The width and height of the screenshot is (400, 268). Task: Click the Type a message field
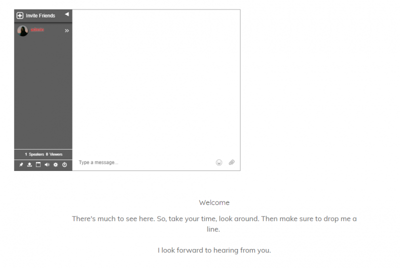point(145,162)
